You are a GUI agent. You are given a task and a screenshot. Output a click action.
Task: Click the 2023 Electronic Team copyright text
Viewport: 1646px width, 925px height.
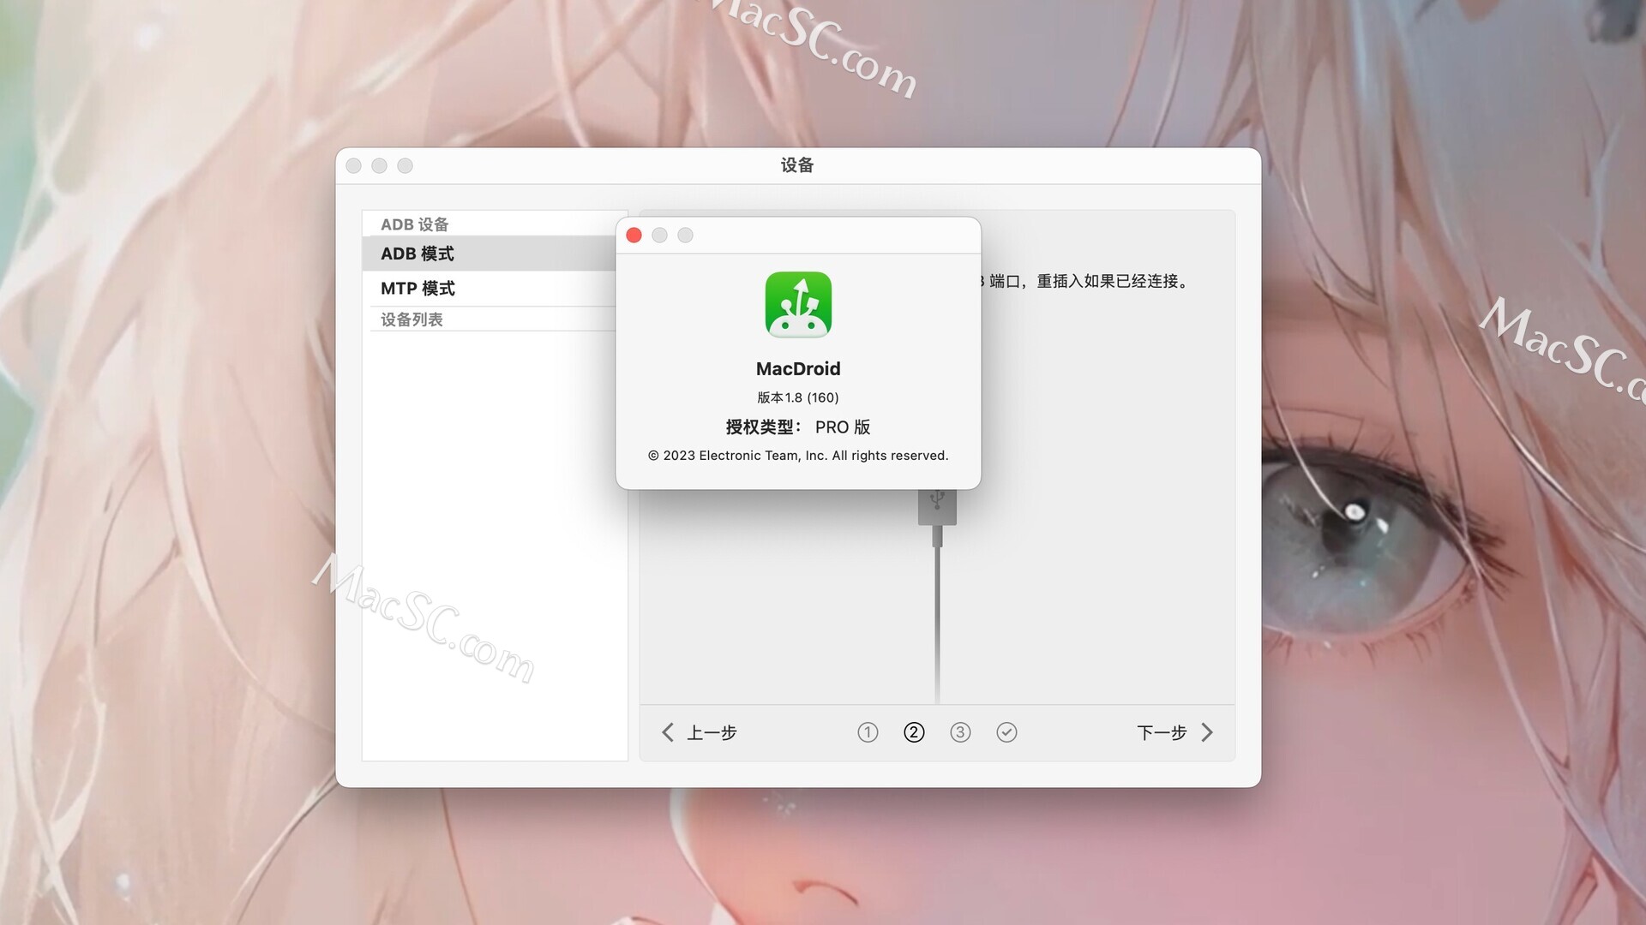coord(798,456)
